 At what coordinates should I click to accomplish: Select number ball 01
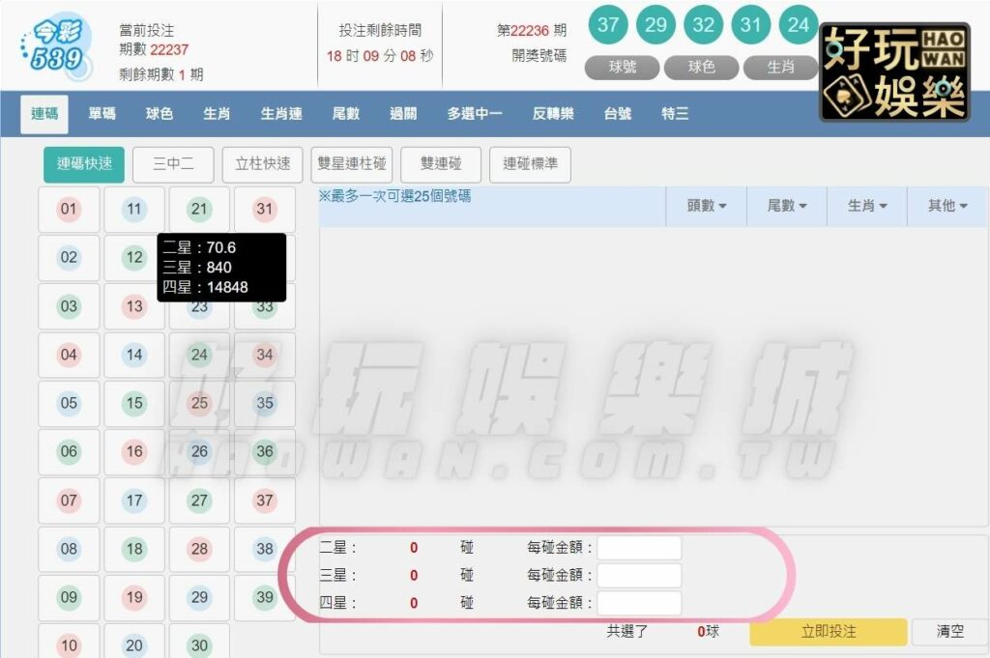[x=69, y=209]
